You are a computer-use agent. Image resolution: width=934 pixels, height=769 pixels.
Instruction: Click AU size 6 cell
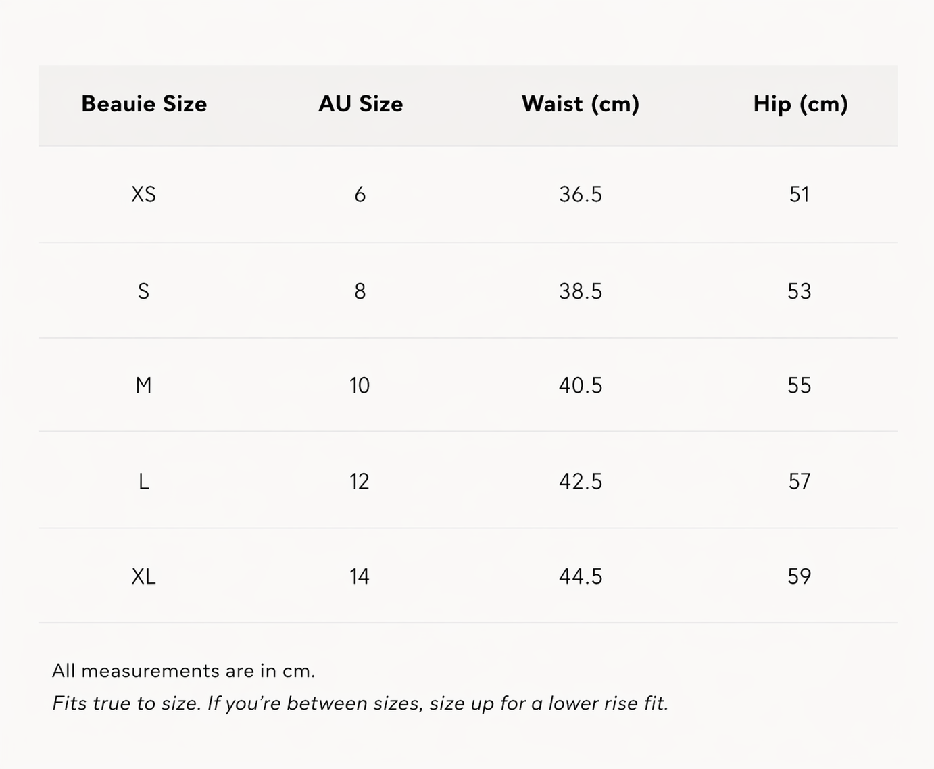[360, 195]
